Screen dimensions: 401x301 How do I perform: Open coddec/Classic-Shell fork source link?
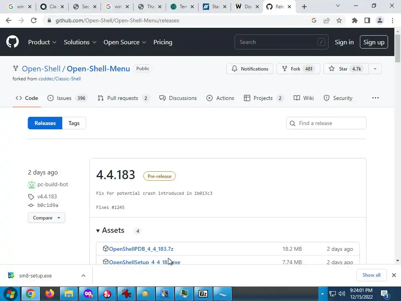click(x=60, y=79)
